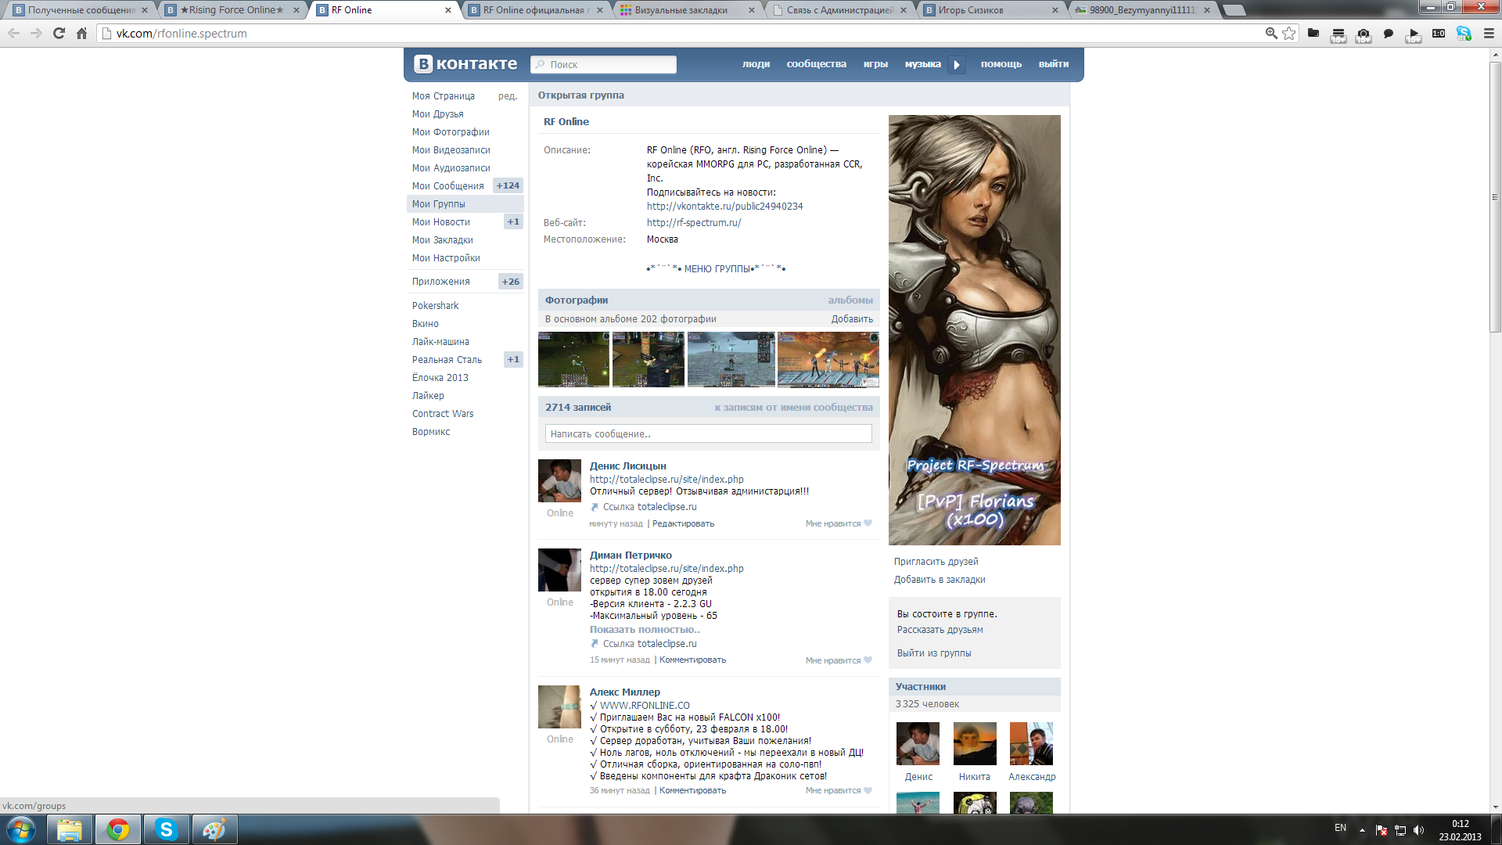Go to the browser Home page

tap(81, 34)
